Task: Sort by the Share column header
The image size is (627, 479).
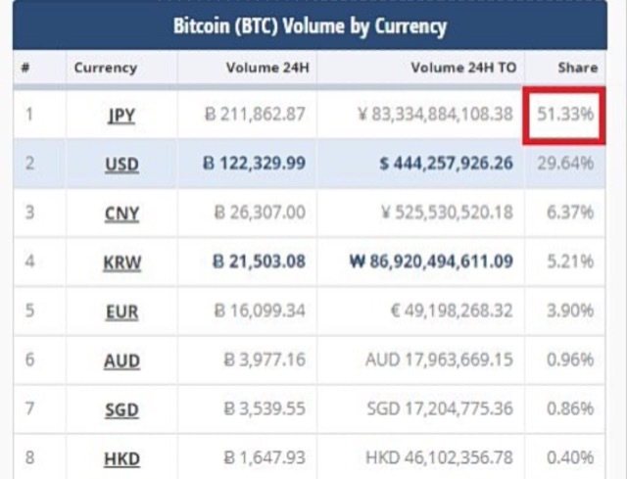Action: [x=577, y=69]
